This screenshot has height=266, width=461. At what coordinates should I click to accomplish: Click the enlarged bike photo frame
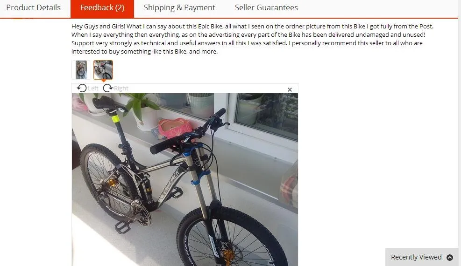click(185, 179)
